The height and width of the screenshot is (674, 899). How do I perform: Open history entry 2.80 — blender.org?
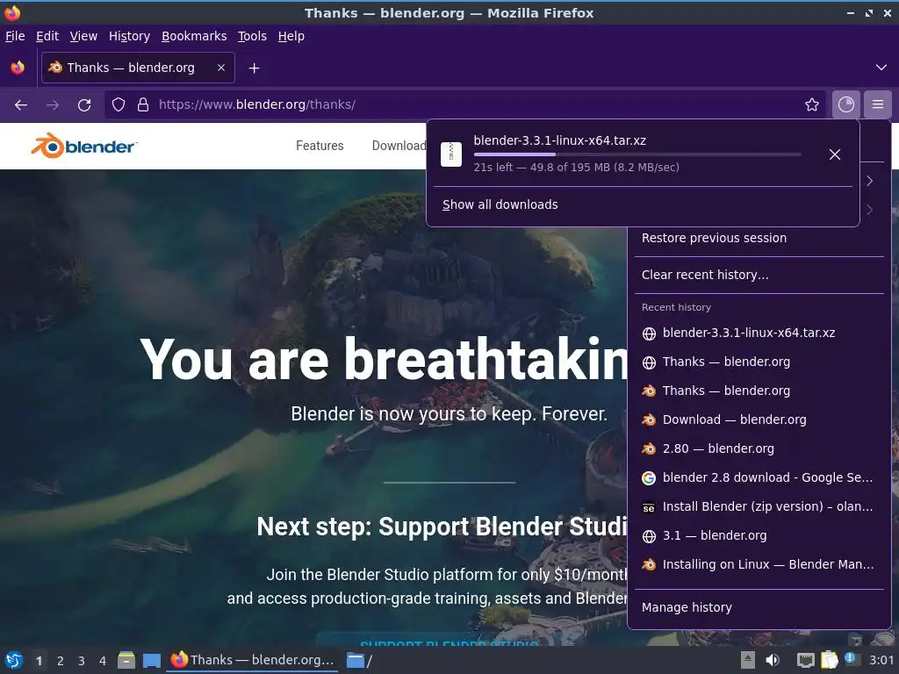point(759,448)
